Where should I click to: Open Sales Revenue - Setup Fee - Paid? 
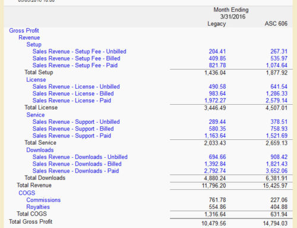point(75,65)
